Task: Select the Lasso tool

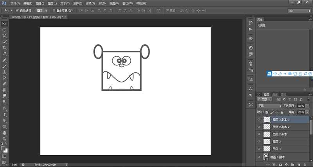Action: (5, 36)
